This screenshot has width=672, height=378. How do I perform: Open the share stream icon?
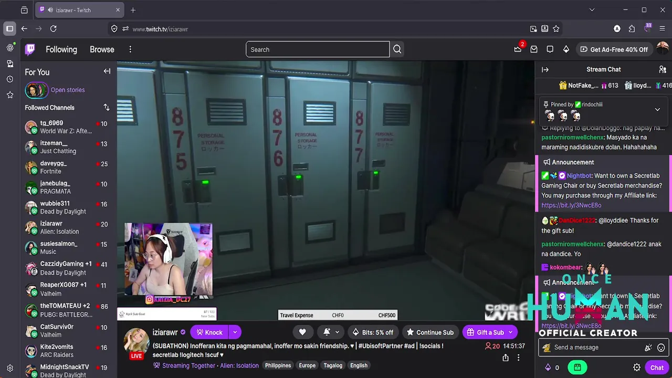[505, 358]
